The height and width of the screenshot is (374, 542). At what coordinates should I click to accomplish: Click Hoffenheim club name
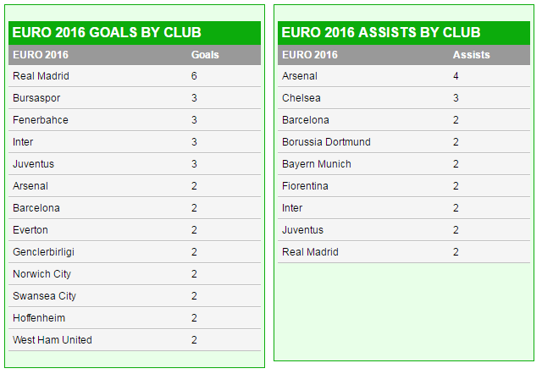(x=39, y=318)
